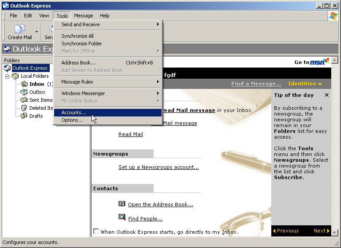Show the Next tip
The height and width of the screenshot is (248, 341).
point(321,231)
